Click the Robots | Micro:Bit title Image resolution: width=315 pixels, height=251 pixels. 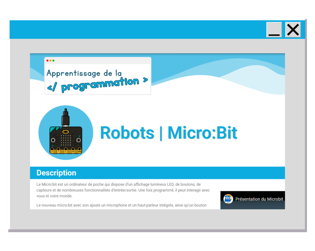point(169,133)
